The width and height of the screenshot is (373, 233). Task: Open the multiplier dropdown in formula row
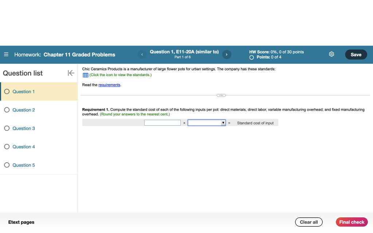click(x=207, y=123)
